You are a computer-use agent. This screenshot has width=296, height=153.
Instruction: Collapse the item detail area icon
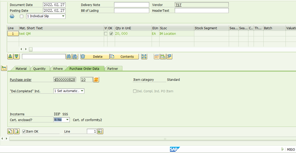coord(4,68)
